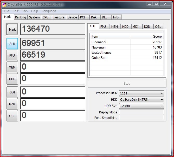The height and width of the screenshot is (157, 174).
Task: Launch the HDD benchmark button
Action: (12, 79)
